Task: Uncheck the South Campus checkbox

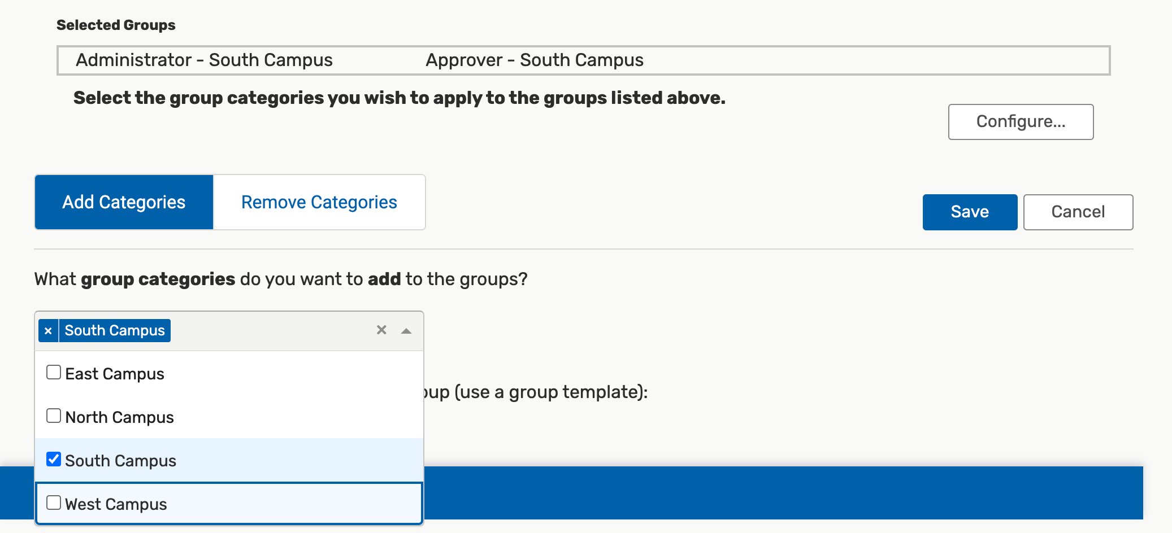Action: click(x=54, y=460)
